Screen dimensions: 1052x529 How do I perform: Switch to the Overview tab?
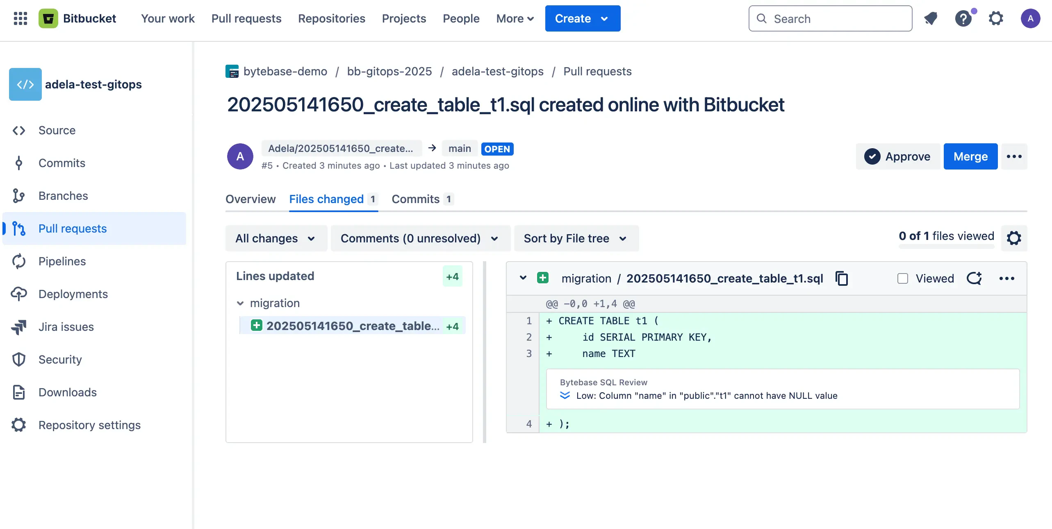[250, 199]
